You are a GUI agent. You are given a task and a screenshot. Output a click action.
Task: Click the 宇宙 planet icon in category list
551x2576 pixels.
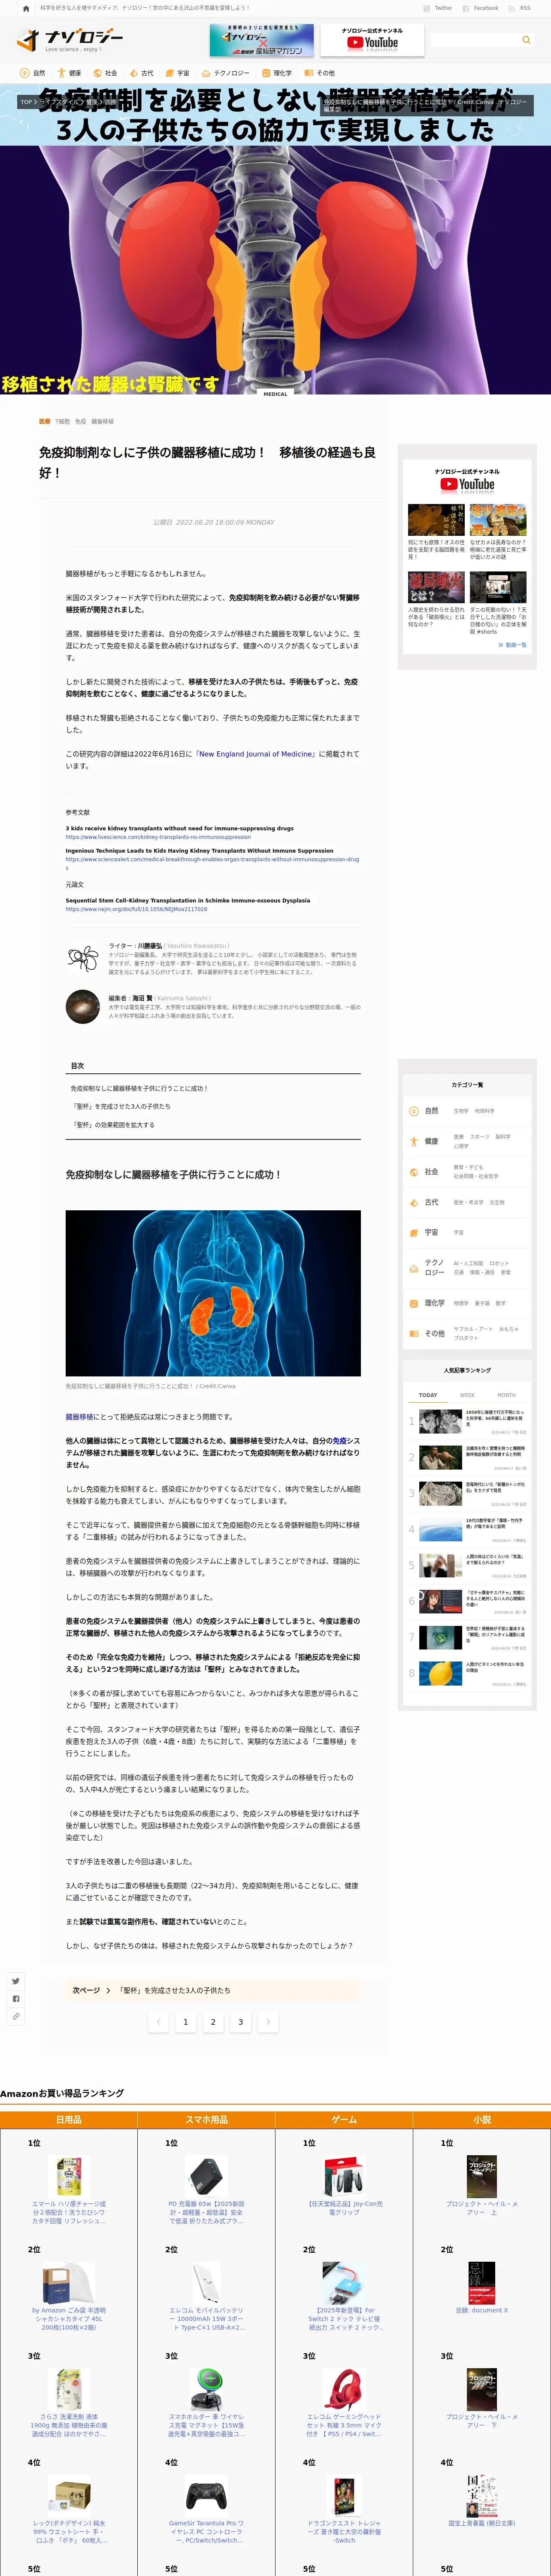click(x=414, y=1232)
